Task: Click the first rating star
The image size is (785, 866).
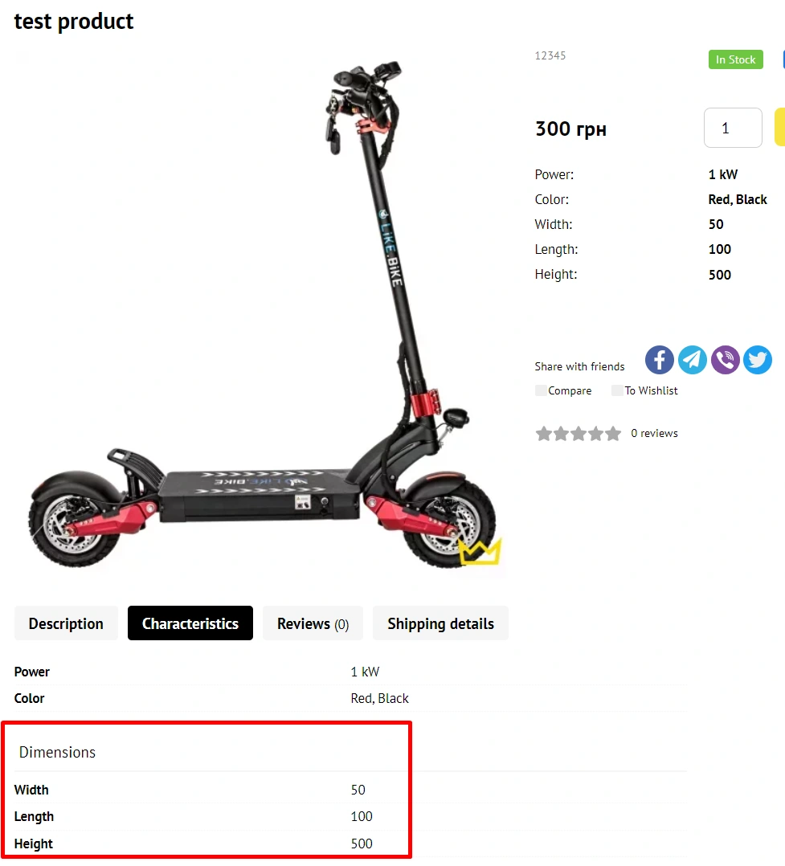Action: (544, 434)
